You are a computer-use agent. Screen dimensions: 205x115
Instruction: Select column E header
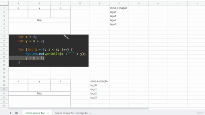tap(100, 4)
